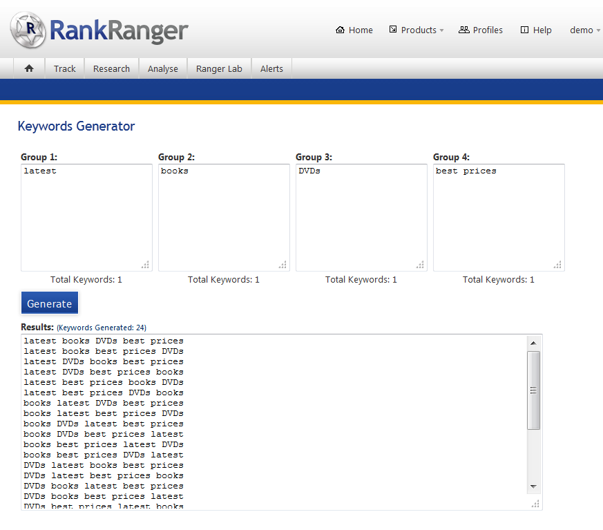Image resolution: width=603 pixels, height=530 pixels.
Task: Click the results scrollbar down arrow
Action: (x=533, y=486)
